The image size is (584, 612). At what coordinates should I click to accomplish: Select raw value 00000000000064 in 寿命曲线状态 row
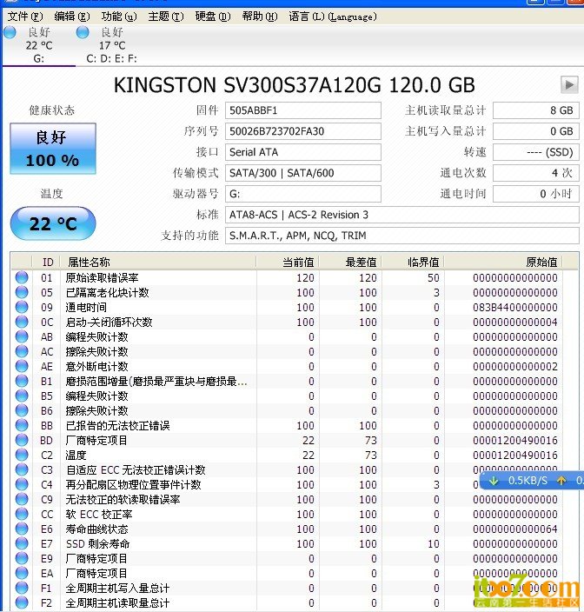[515, 529]
